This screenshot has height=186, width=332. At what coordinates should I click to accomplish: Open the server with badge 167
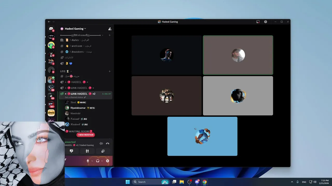[51, 104]
